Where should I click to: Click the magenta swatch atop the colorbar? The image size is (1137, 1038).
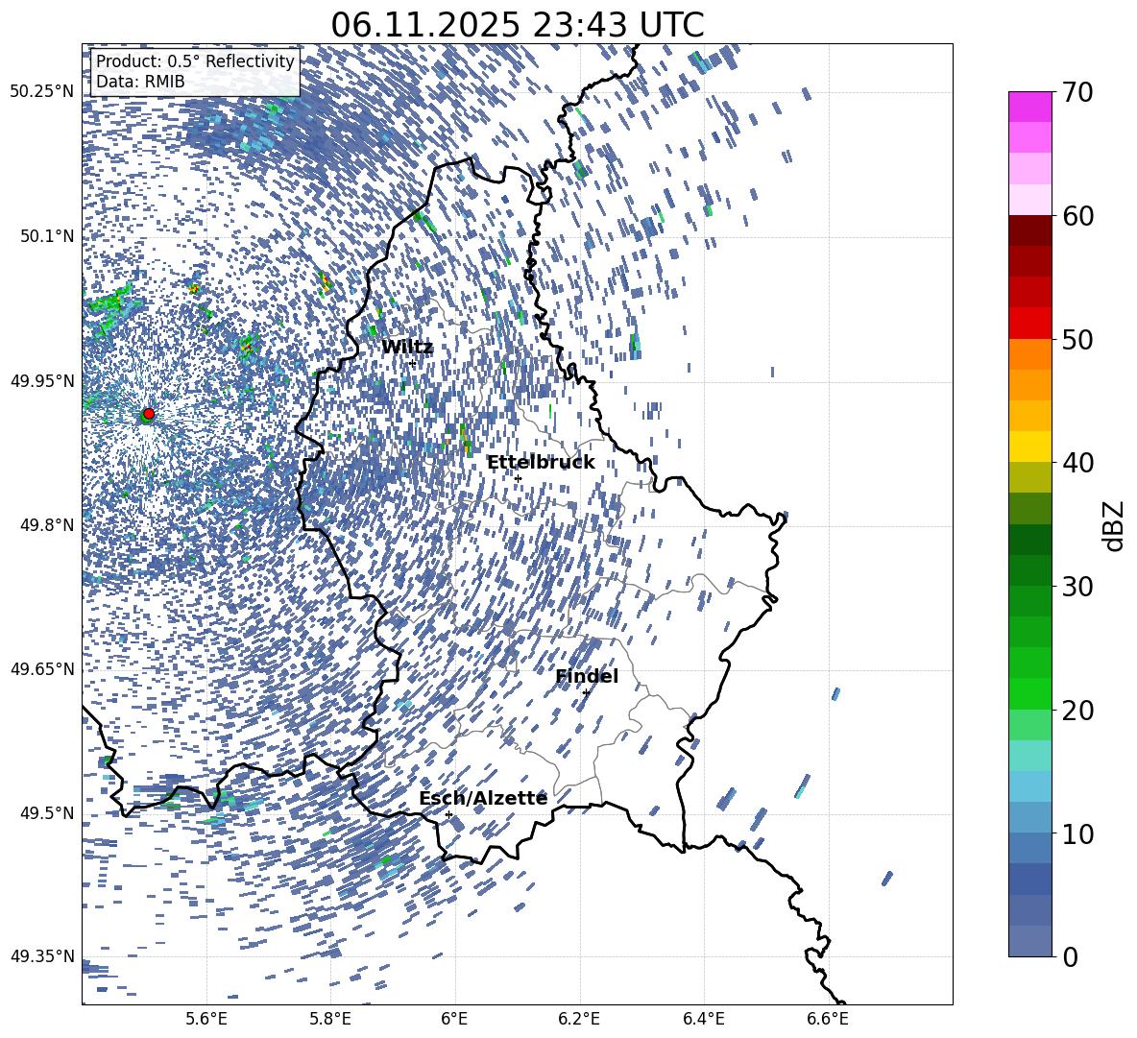tap(1029, 108)
